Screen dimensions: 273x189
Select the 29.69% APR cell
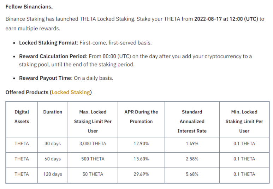pos(141,174)
